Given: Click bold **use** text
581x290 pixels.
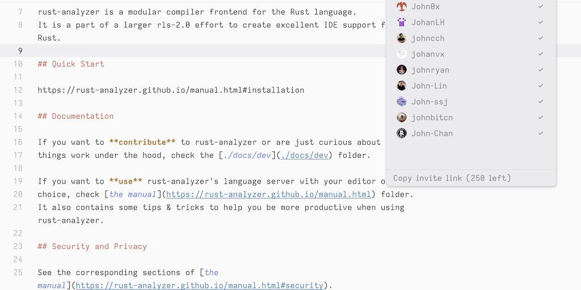Looking at the screenshot, I should coord(125,181).
